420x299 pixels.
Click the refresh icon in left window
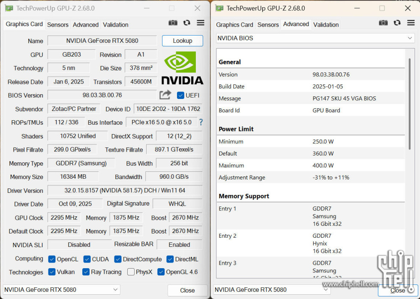[187, 23]
